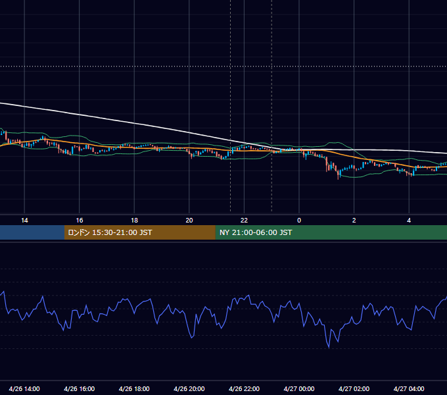Screen dimensions: 447x395
Task: Click the NY 21:00-06:00 JST session bar
Action: tap(331, 232)
